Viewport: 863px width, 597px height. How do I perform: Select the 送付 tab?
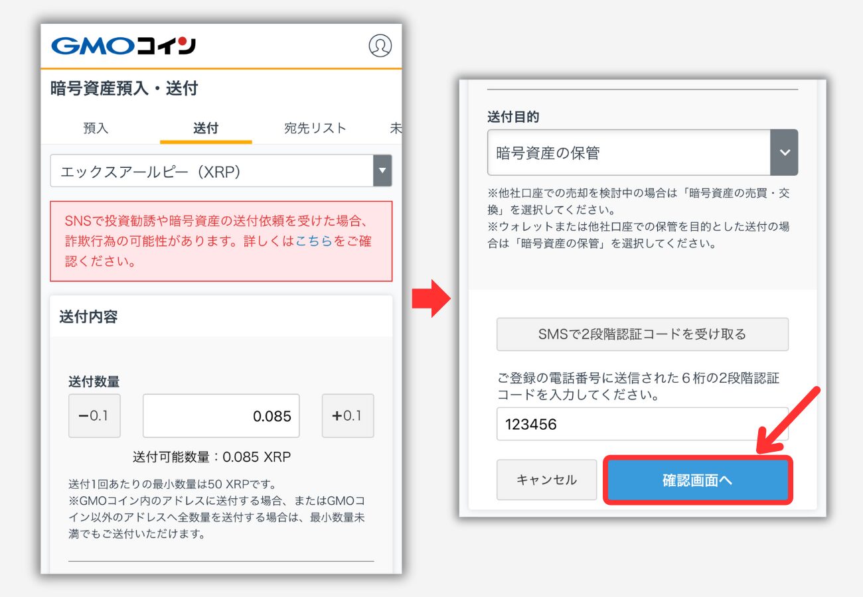pos(206,128)
